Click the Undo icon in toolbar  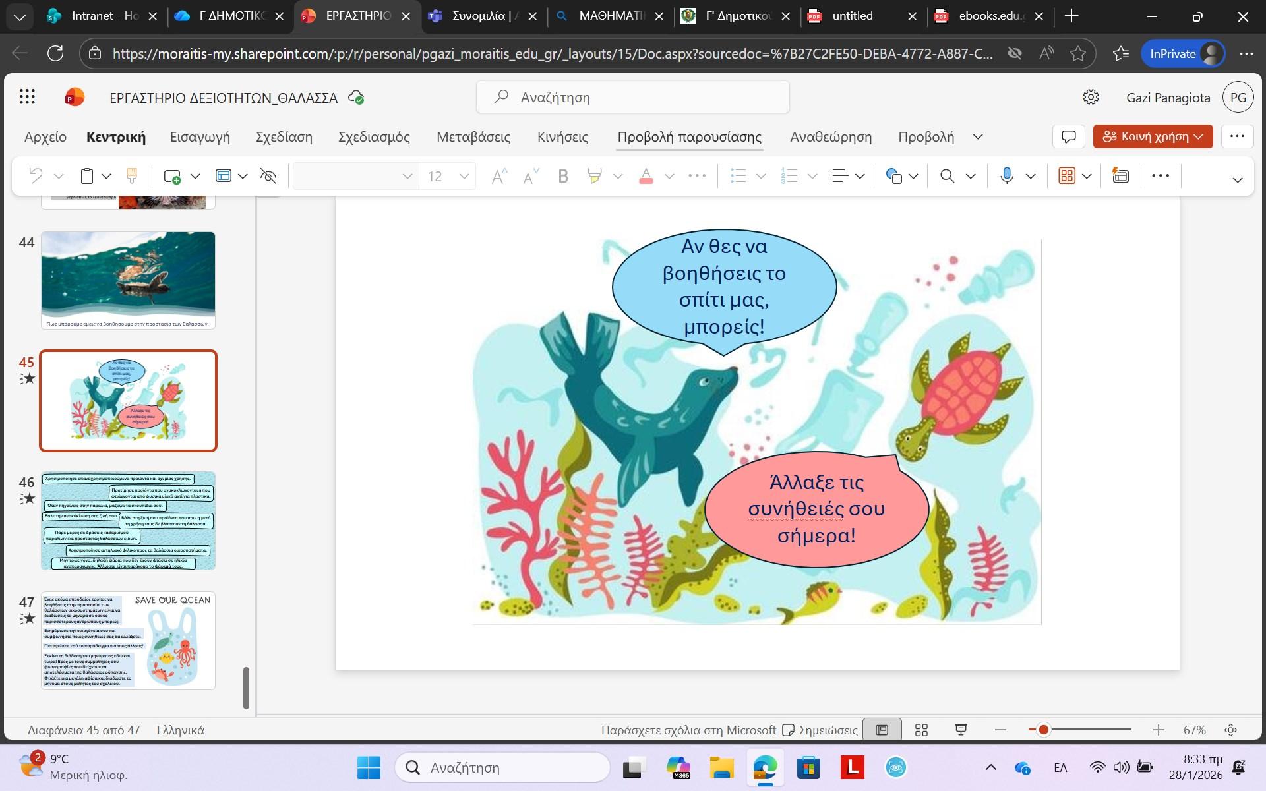pos(36,176)
